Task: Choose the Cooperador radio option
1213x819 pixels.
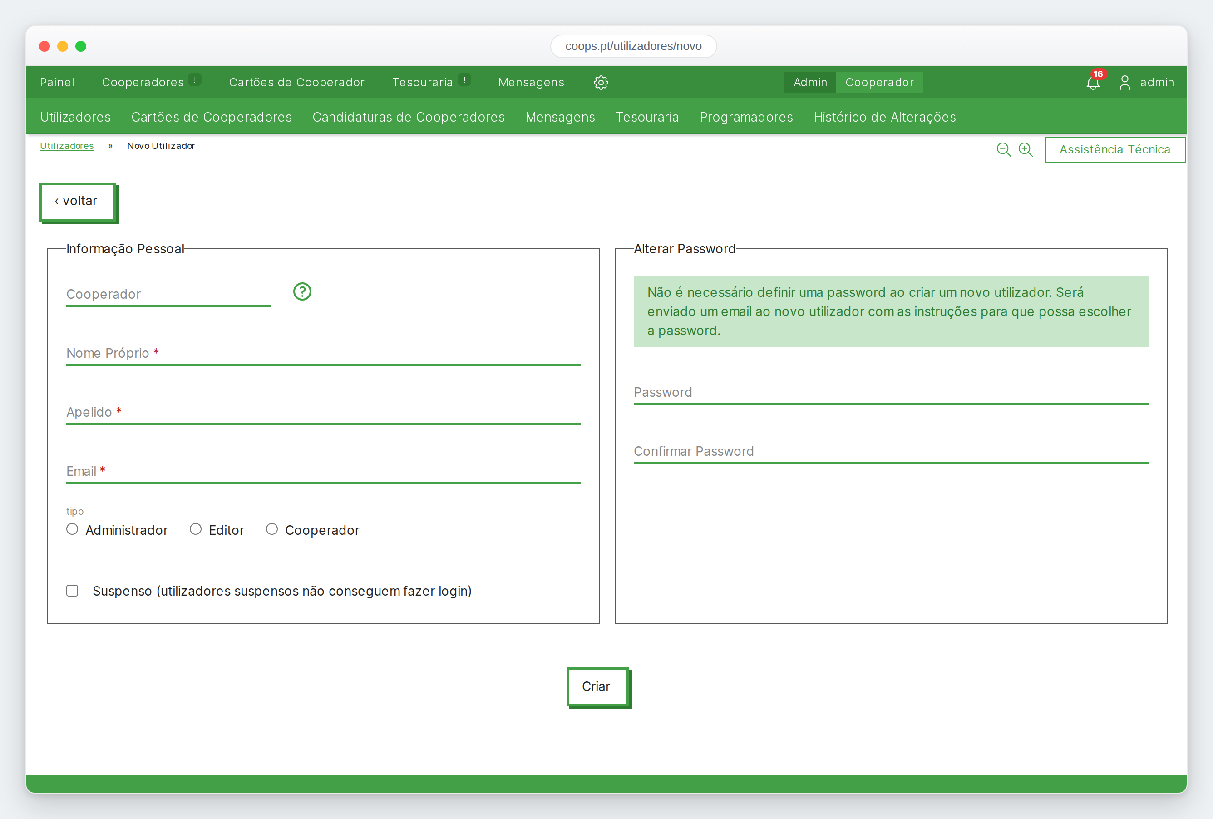Action: pos(271,529)
